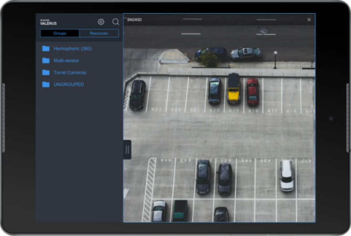Expand the Hemispheric (360) group
Image resolution: width=351 pixels, height=236 pixels.
tap(73, 49)
